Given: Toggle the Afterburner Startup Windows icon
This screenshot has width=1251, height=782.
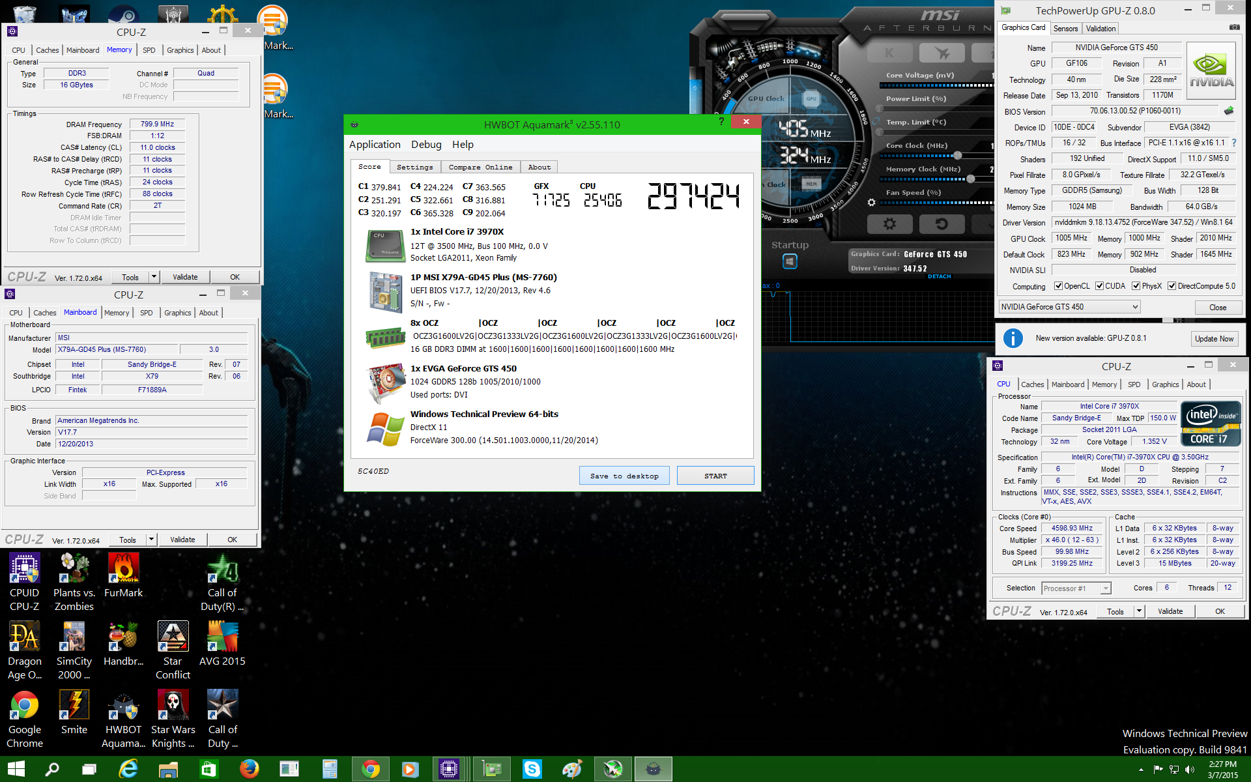Looking at the screenshot, I should (x=790, y=261).
